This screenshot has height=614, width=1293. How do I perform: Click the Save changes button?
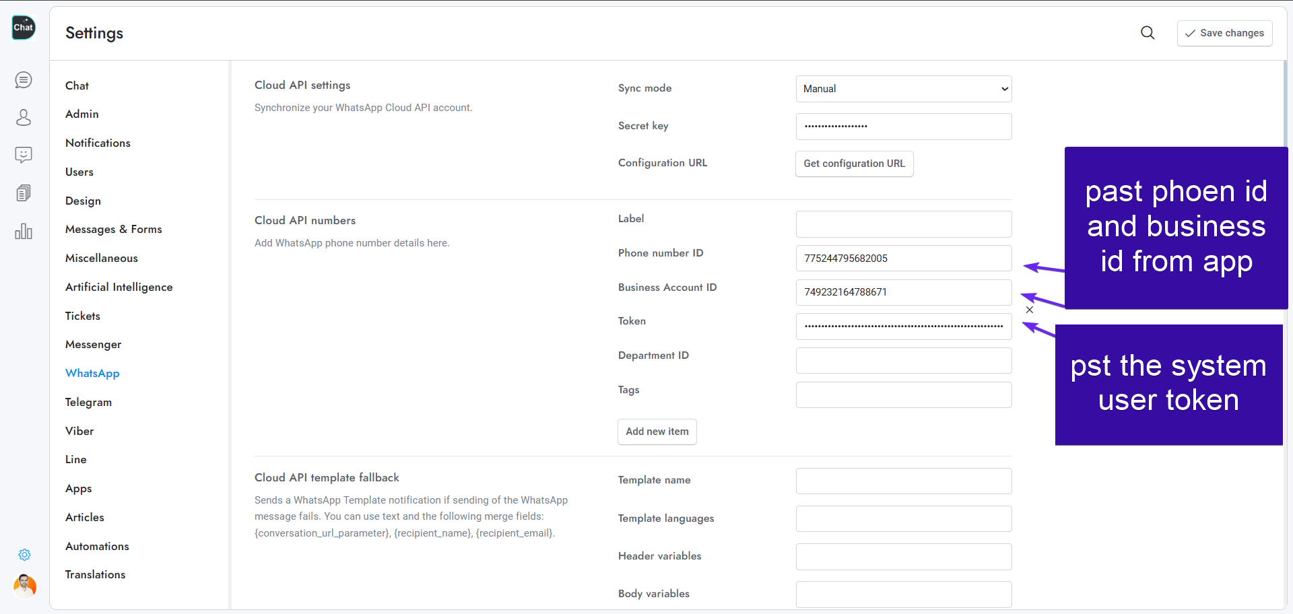click(x=1224, y=33)
